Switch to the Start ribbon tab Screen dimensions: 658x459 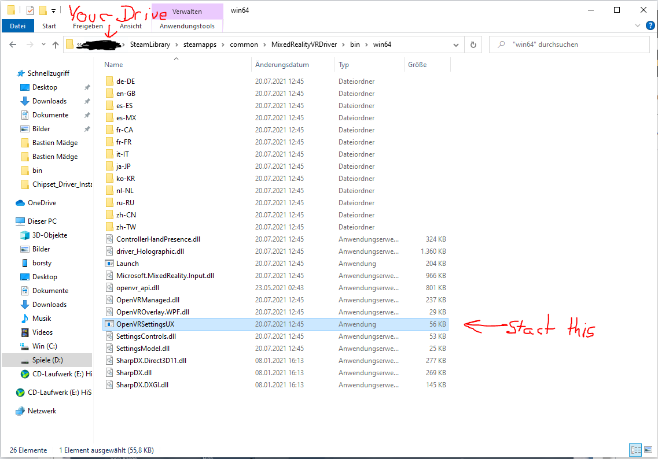(x=49, y=26)
